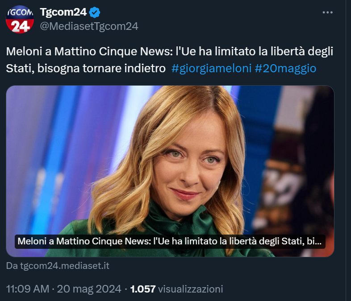Screen dimensions: 351x301
Task: Click the blue verified badge
Action: [96, 12]
